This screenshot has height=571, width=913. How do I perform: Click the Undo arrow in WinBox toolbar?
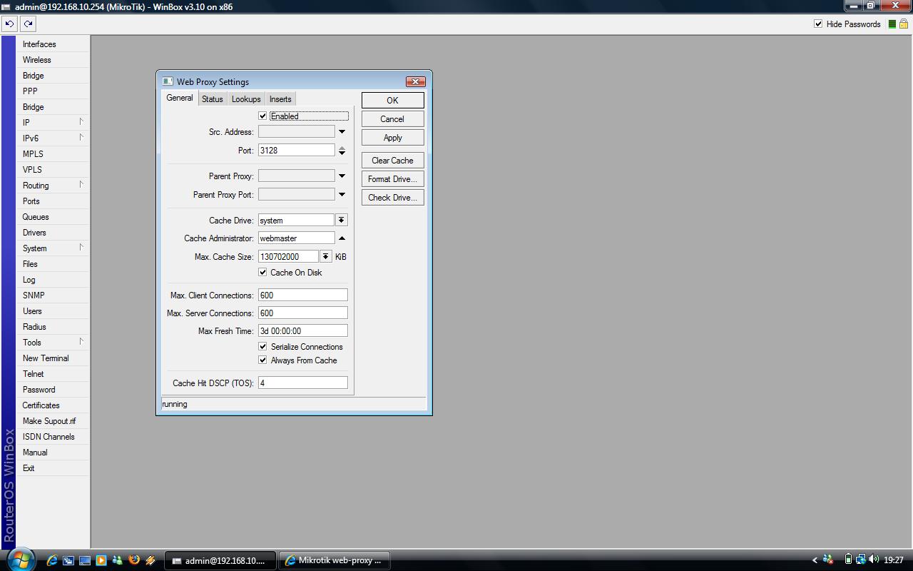point(9,24)
